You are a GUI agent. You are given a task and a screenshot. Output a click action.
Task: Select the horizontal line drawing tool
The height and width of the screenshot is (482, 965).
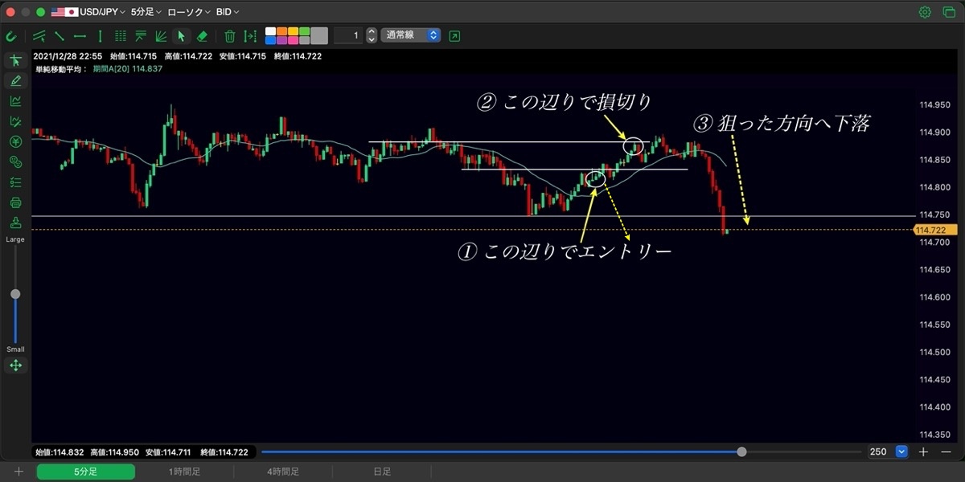[x=80, y=36]
